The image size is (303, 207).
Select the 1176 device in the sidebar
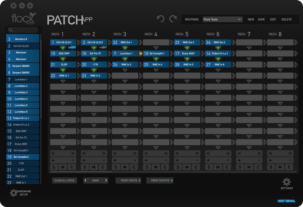coord(23,163)
